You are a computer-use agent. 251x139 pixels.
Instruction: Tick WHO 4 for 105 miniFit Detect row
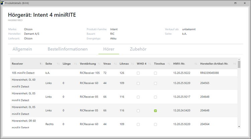pyautogui.click(x=138, y=73)
